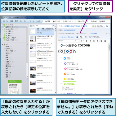Apply left alignment in the format bar
Image resolution: width=116 pixels, height=116 pixels.
[101, 41]
